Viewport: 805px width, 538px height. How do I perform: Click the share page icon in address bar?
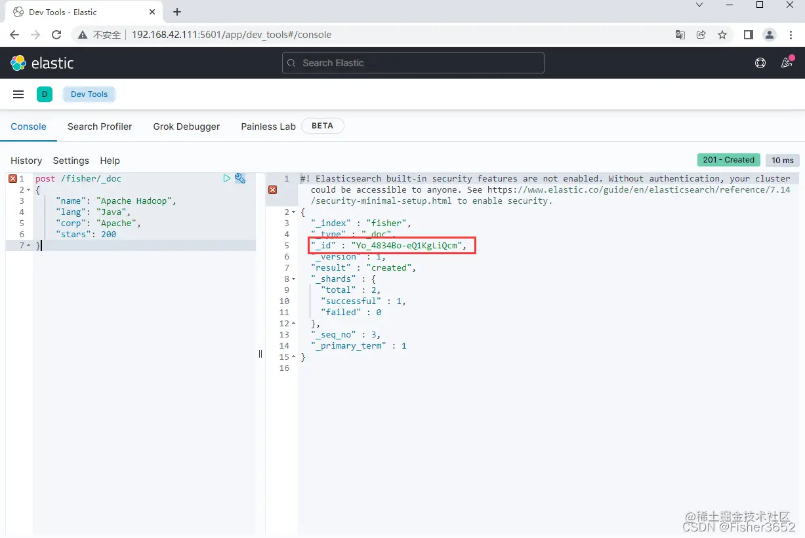click(x=701, y=35)
